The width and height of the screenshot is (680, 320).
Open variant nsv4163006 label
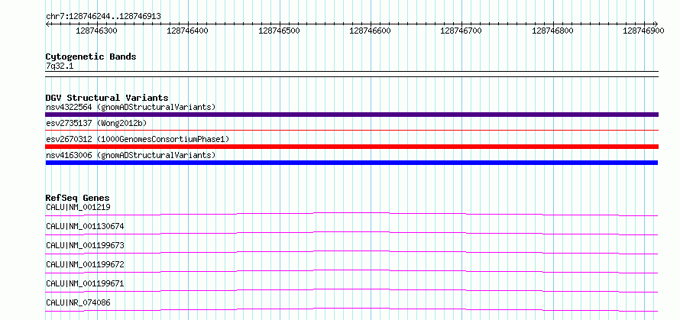coord(131,155)
